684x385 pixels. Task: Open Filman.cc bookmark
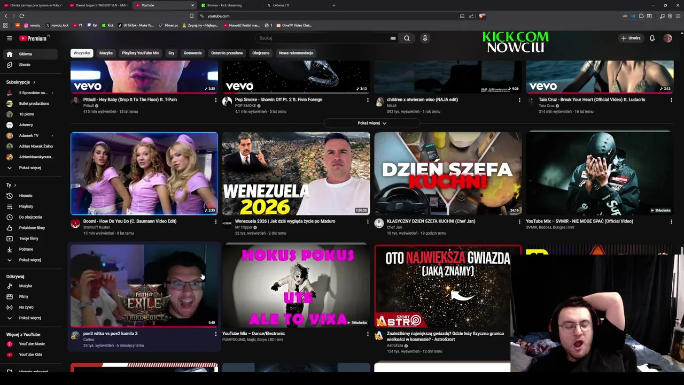click(168, 25)
